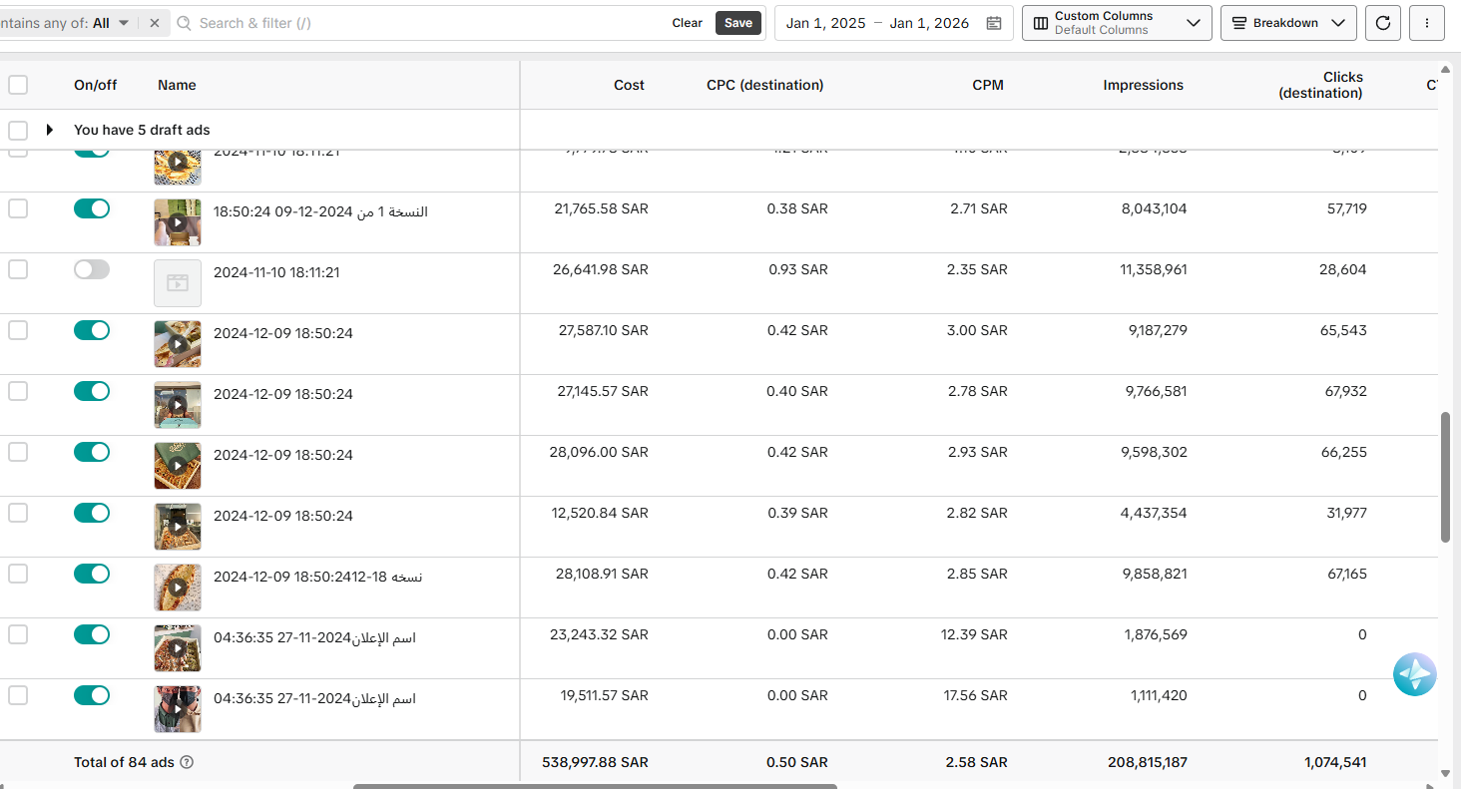Remove the filter chip with X icon
Image resolution: width=1461 pixels, height=789 pixels.
pos(155,23)
